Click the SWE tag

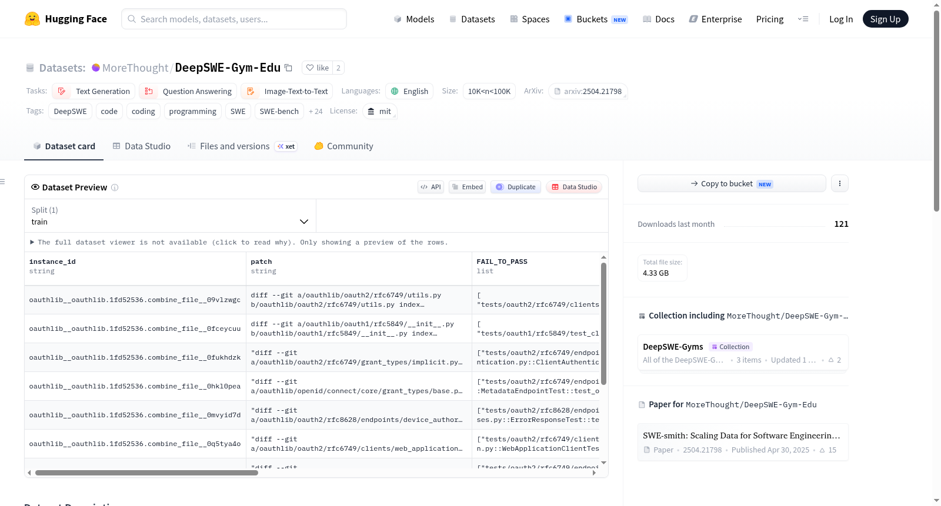[238, 111]
